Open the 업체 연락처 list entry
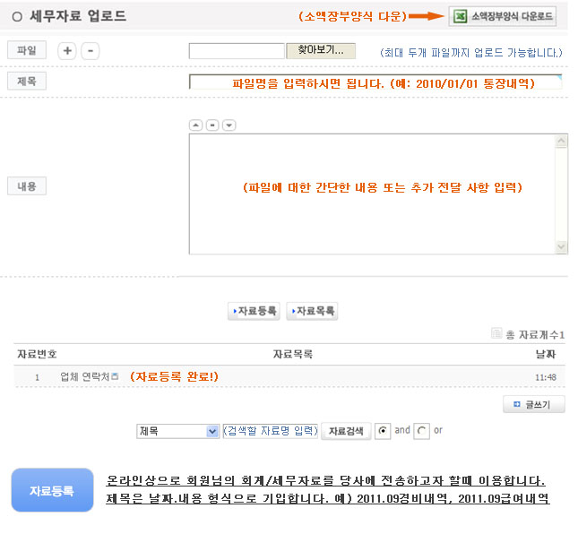This screenshot has width=578, height=534. (x=84, y=377)
